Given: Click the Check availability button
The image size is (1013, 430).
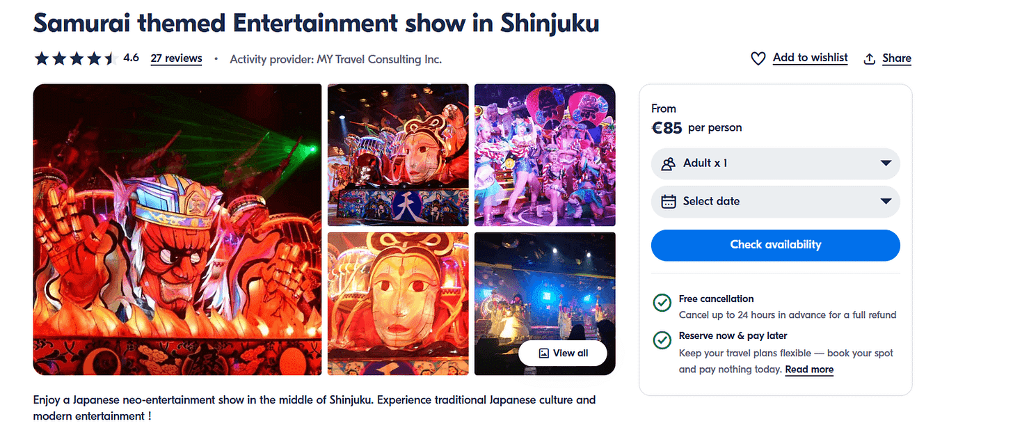Looking at the screenshot, I should pyautogui.click(x=776, y=245).
